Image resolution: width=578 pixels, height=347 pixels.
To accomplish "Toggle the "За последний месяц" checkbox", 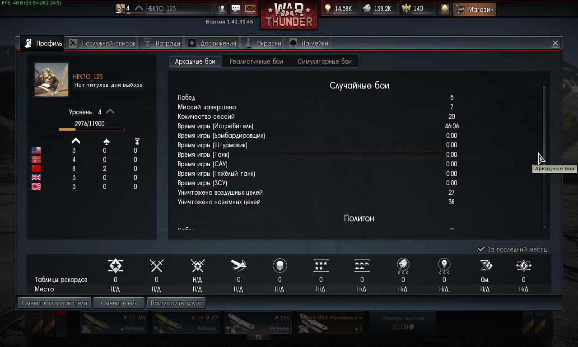I will [x=481, y=249].
